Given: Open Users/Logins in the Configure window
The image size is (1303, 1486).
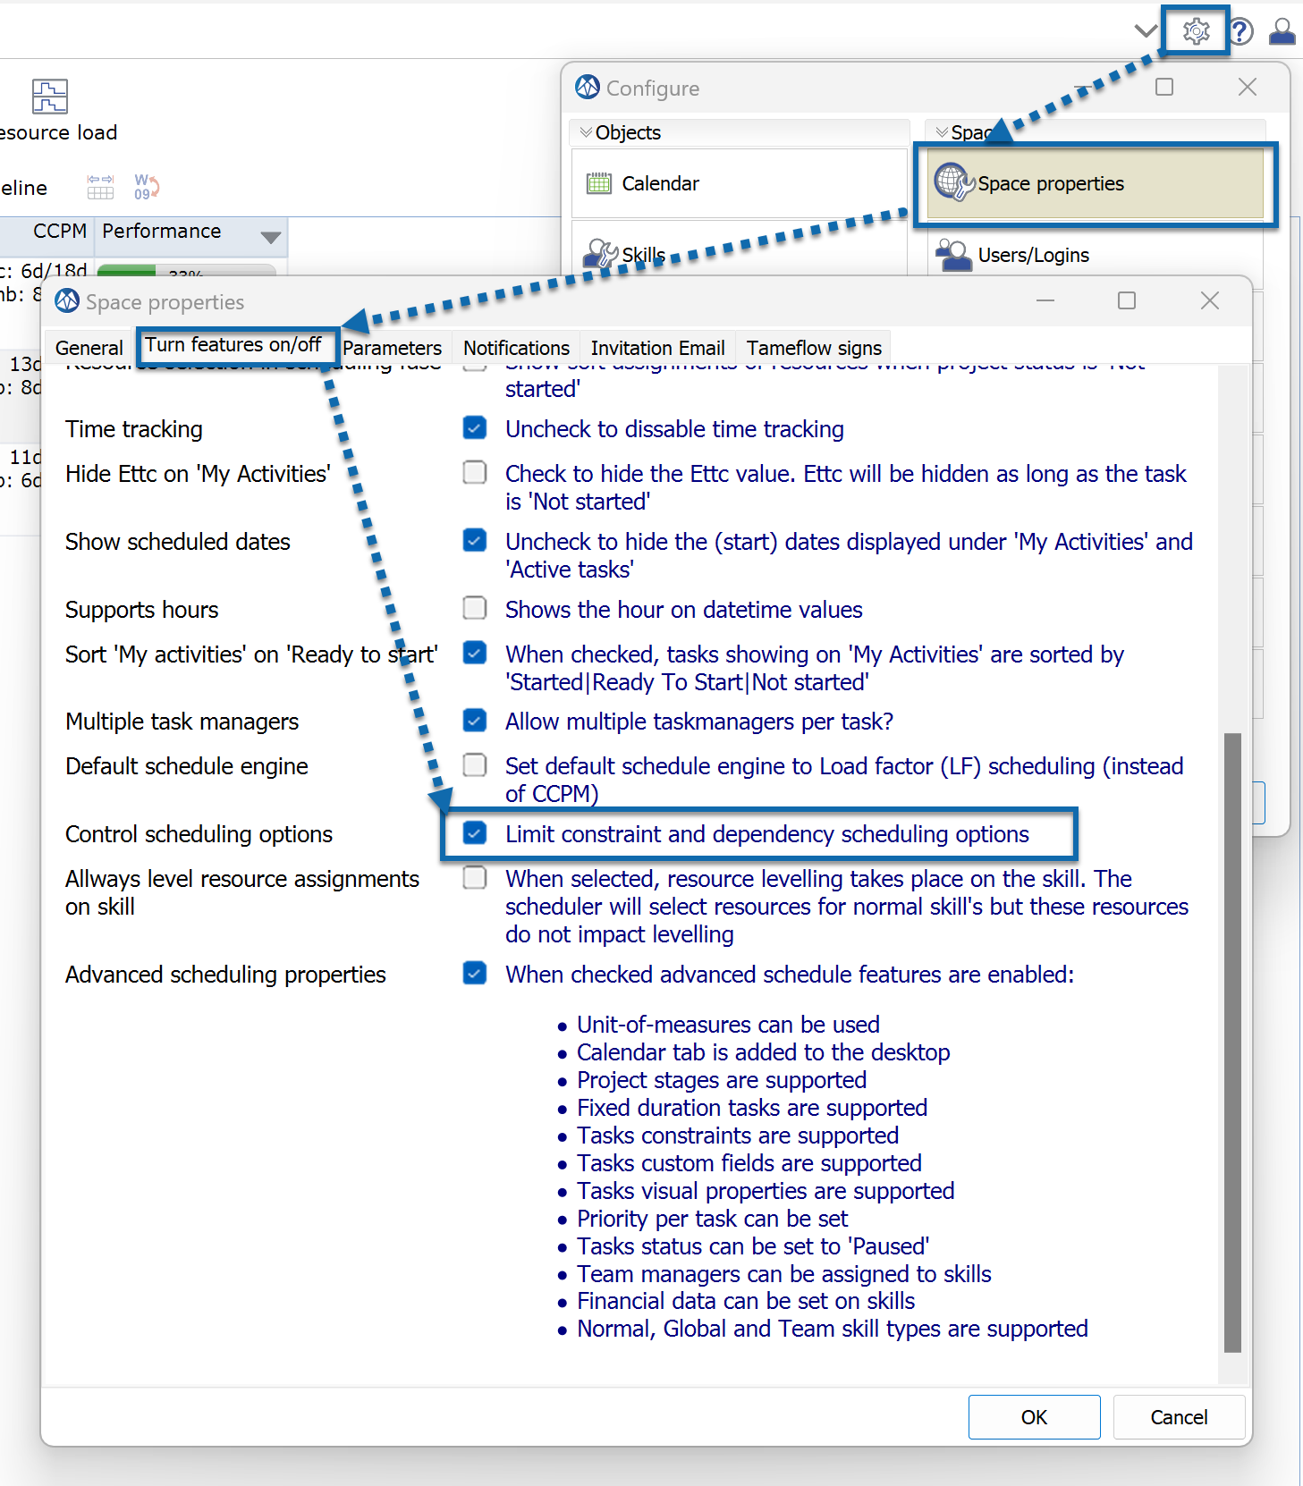Looking at the screenshot, I should coord(1096,255).
